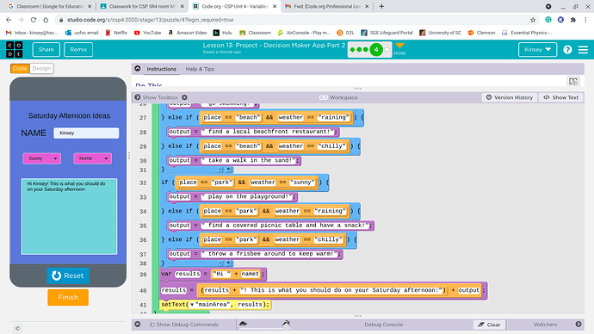Viewport: 594px width, 334px height.
Task: Click the app output text area
Action: click(69, 216)
